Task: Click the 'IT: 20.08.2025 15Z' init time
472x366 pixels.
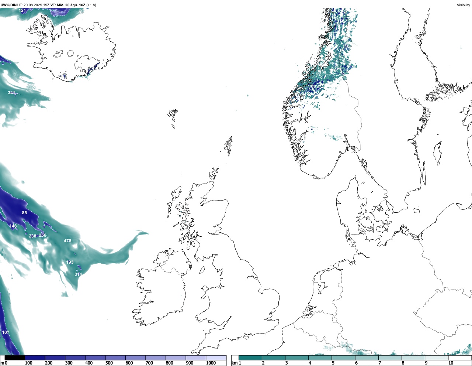Action: click(34, 5)
